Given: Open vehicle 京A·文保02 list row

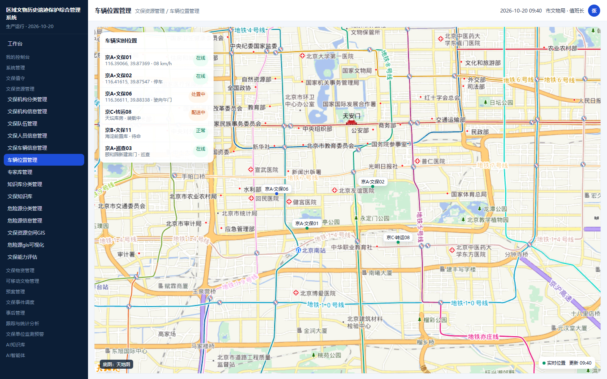Looking at the screenshot, I should pos(156,78).
